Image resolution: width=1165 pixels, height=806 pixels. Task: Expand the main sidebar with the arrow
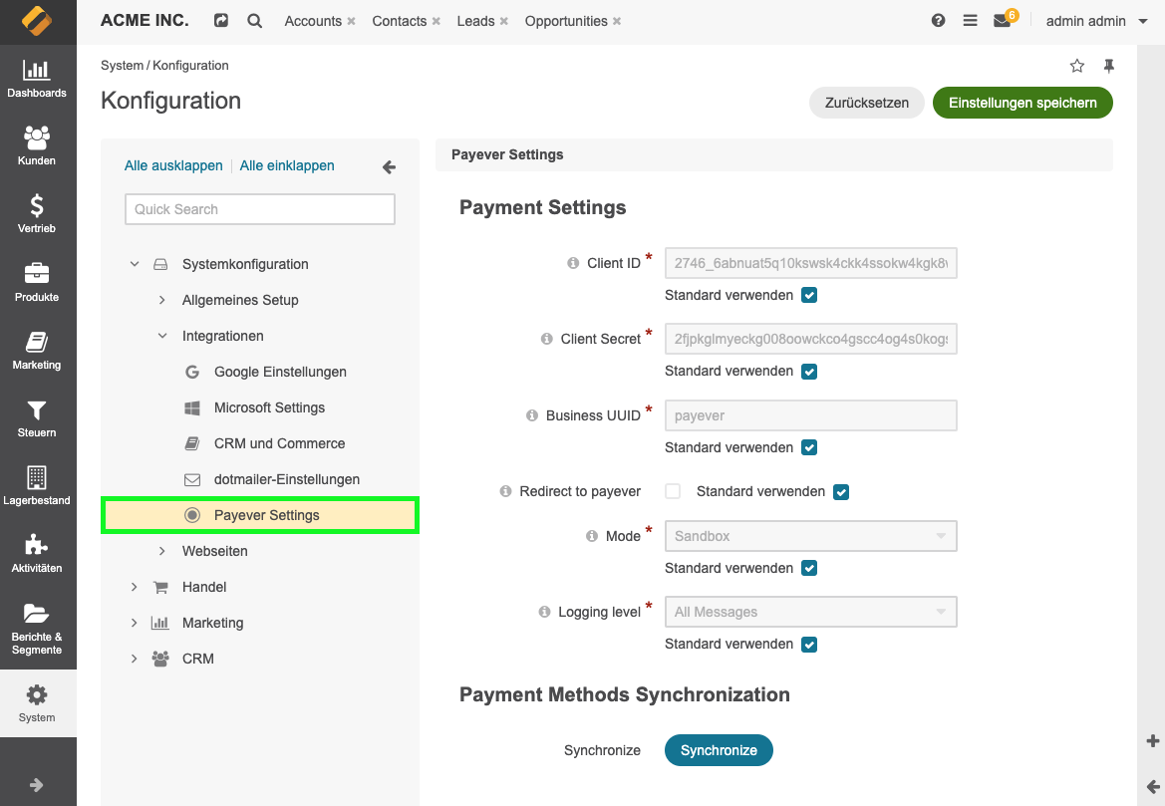pos(37,785)
